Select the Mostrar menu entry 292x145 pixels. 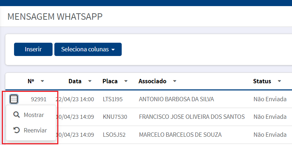coord(31,115)
